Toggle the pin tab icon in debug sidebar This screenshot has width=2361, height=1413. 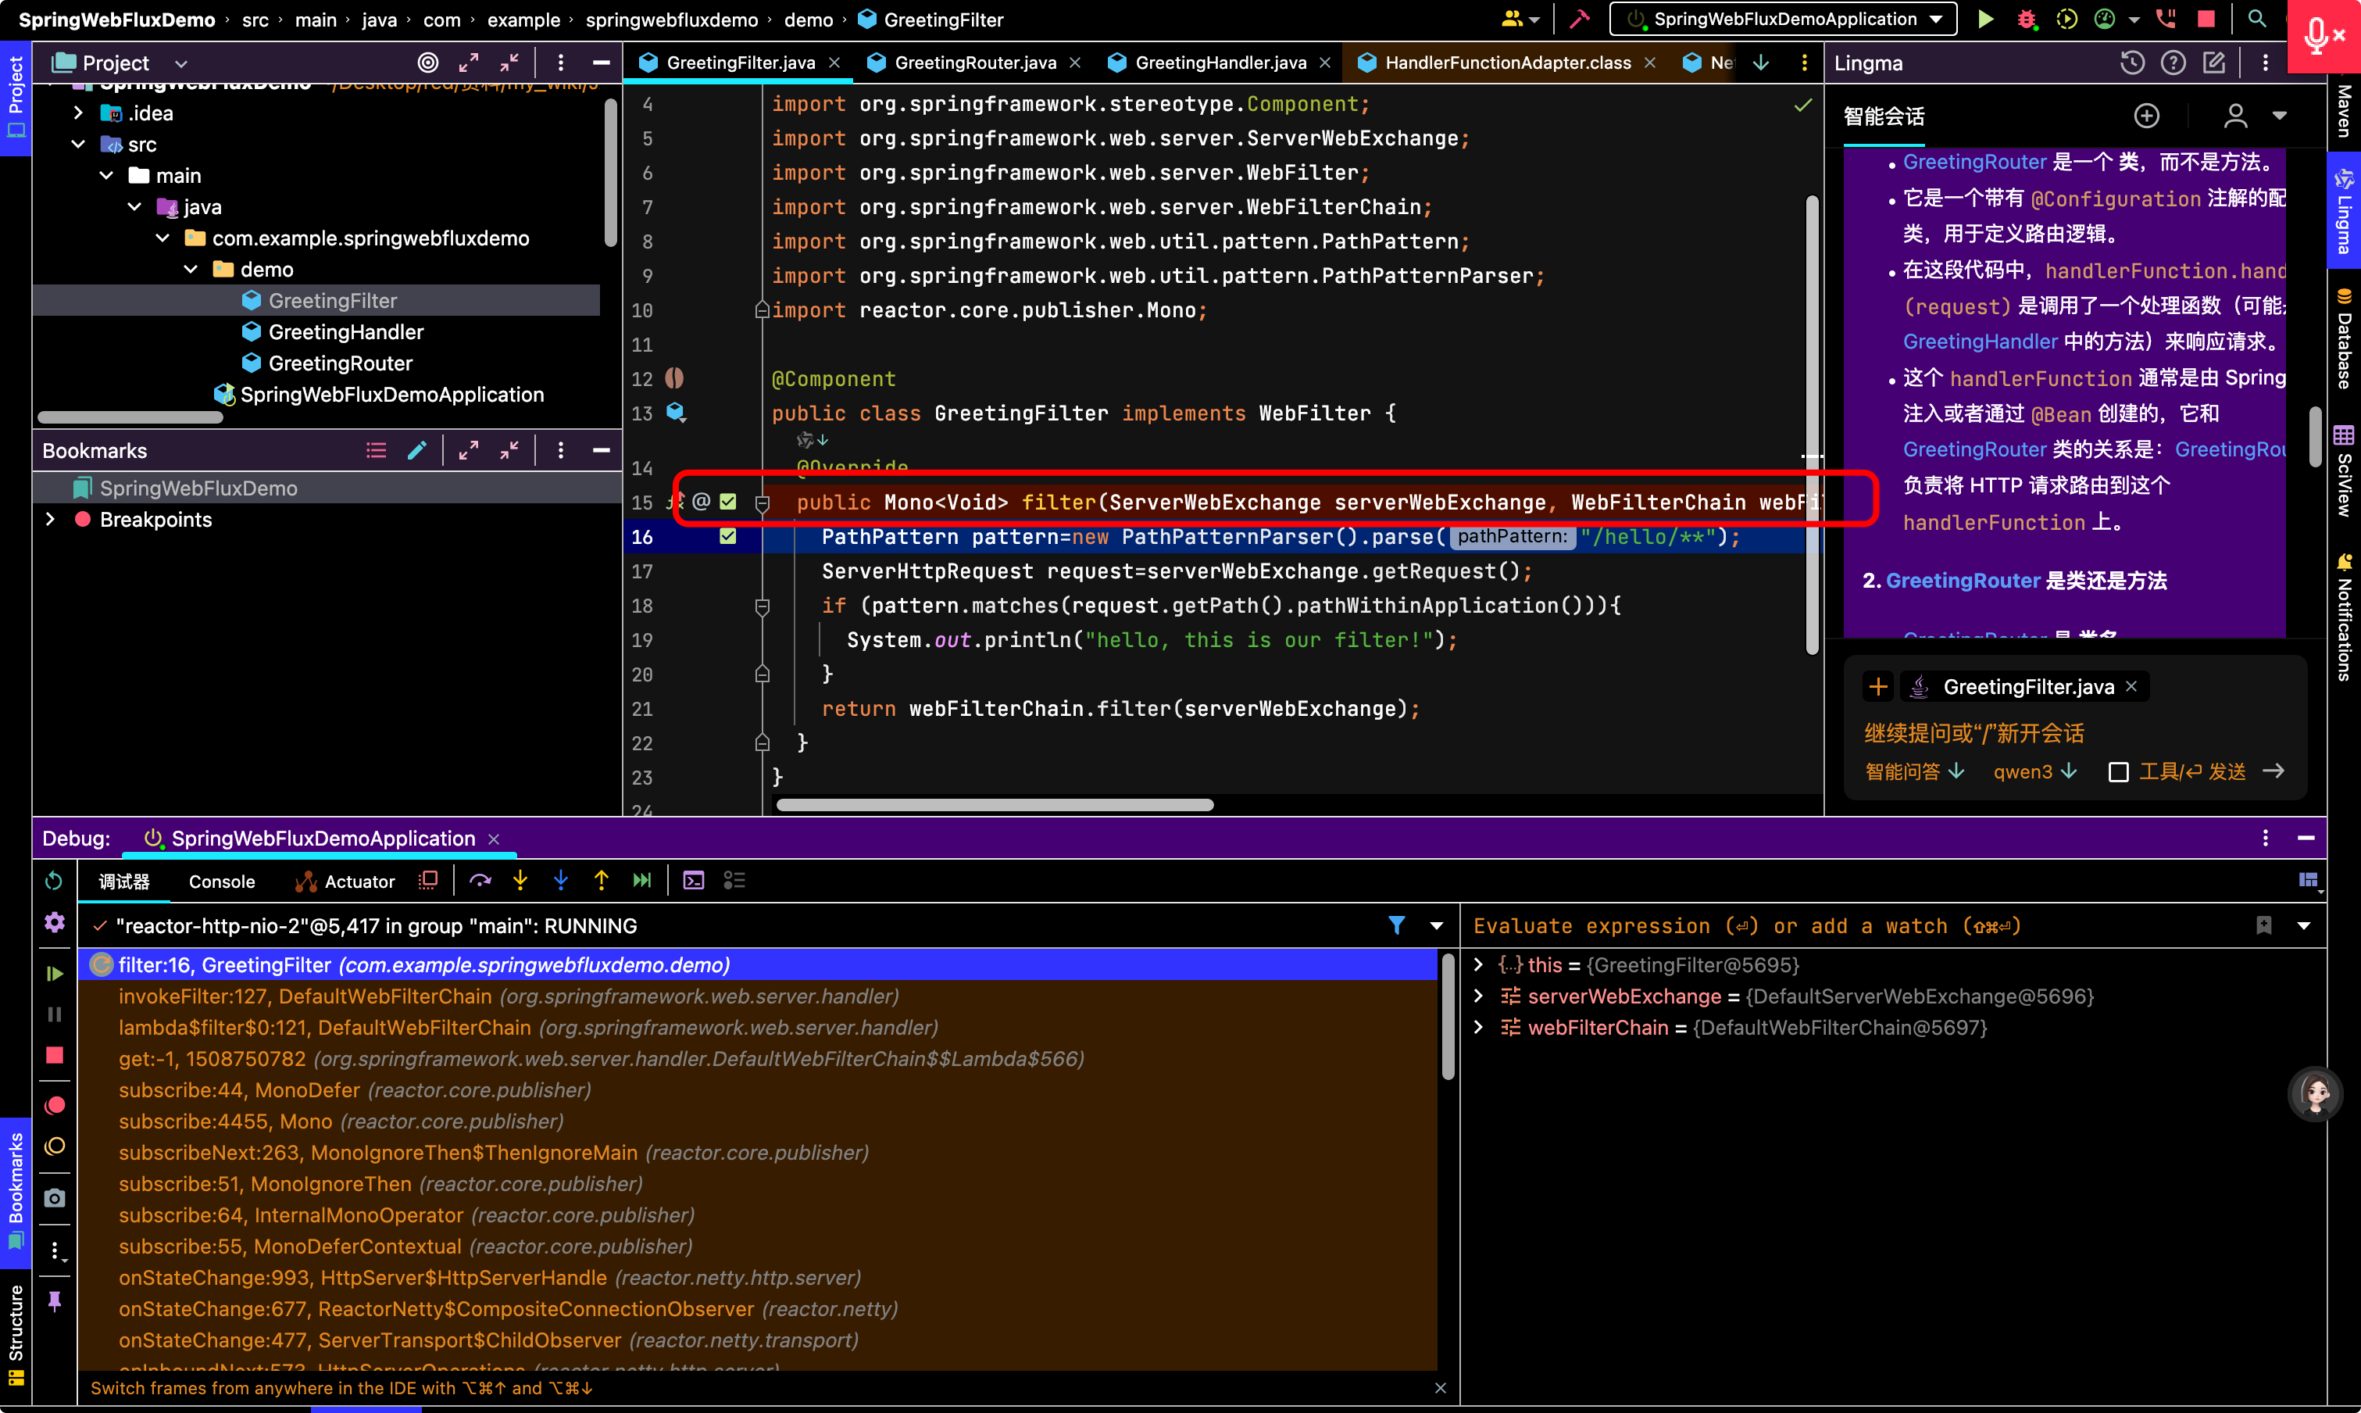pos(54,1300)
